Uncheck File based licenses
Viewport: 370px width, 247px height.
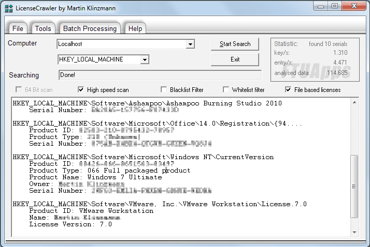tap(288, 89)
